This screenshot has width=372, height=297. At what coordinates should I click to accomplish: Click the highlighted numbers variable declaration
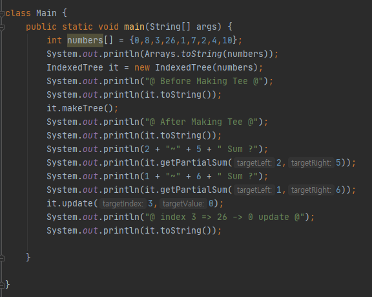(x=85, y=40)
